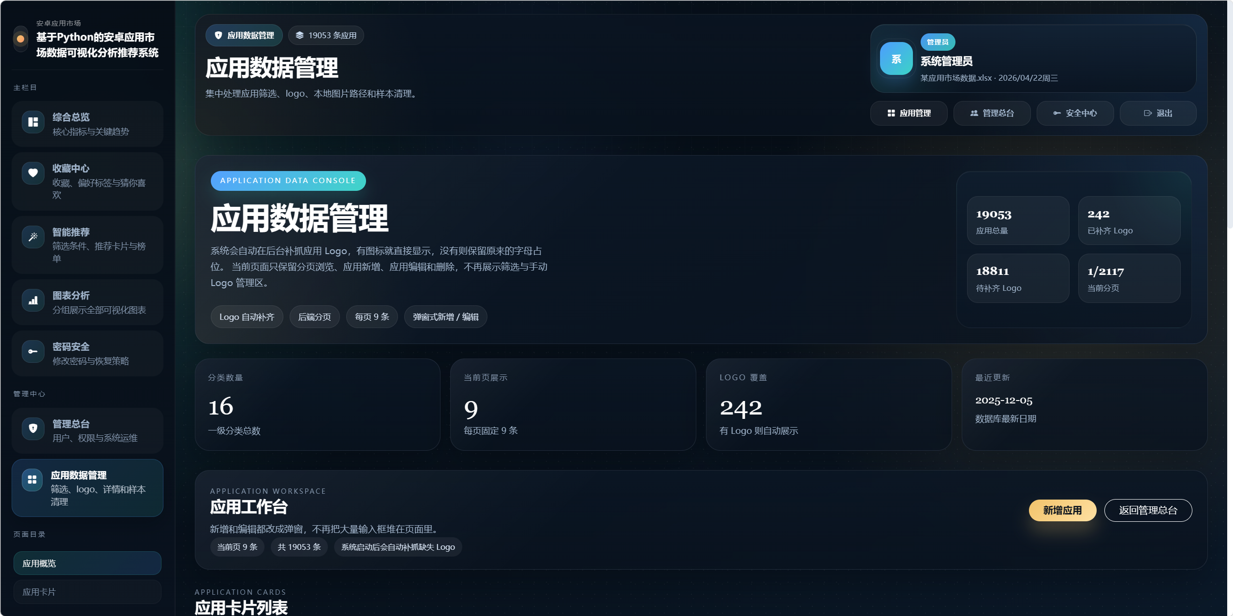
Task: Click the key icon for 密码安全
Action: click(33, 351)
